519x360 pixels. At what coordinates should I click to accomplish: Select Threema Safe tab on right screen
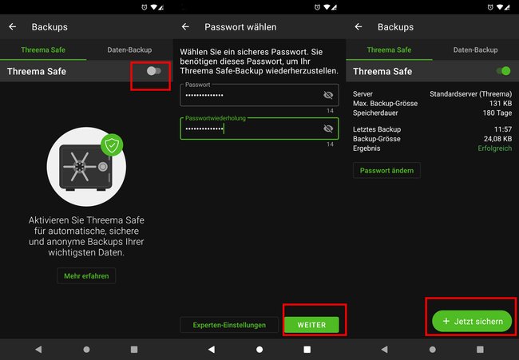tap(390, 50)
